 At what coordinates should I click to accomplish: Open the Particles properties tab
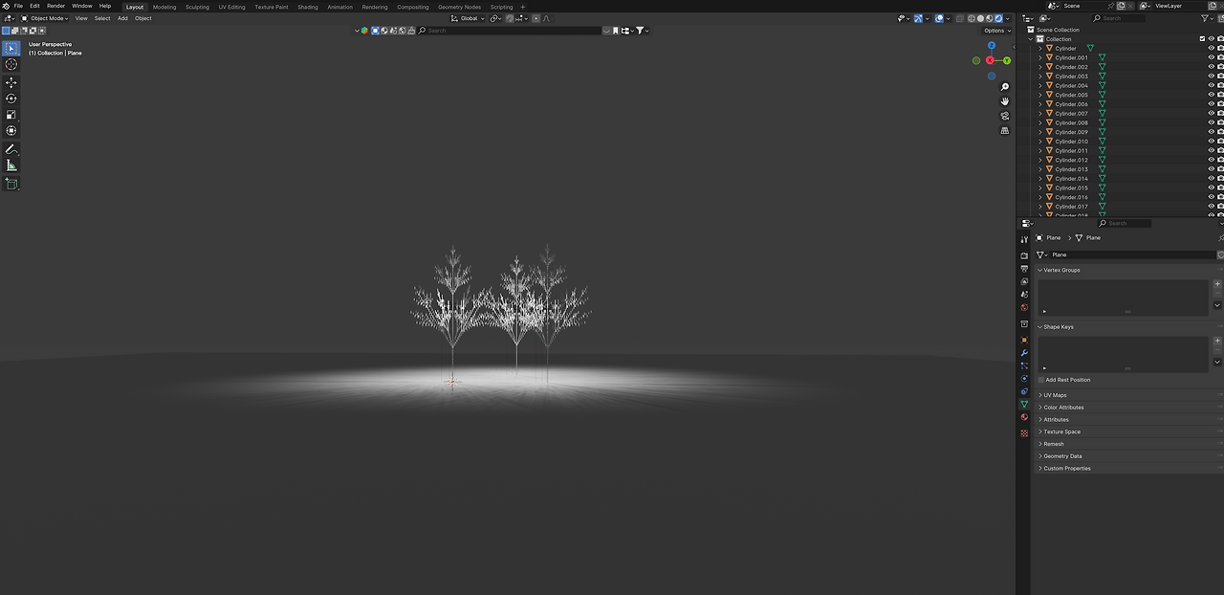1024,366
